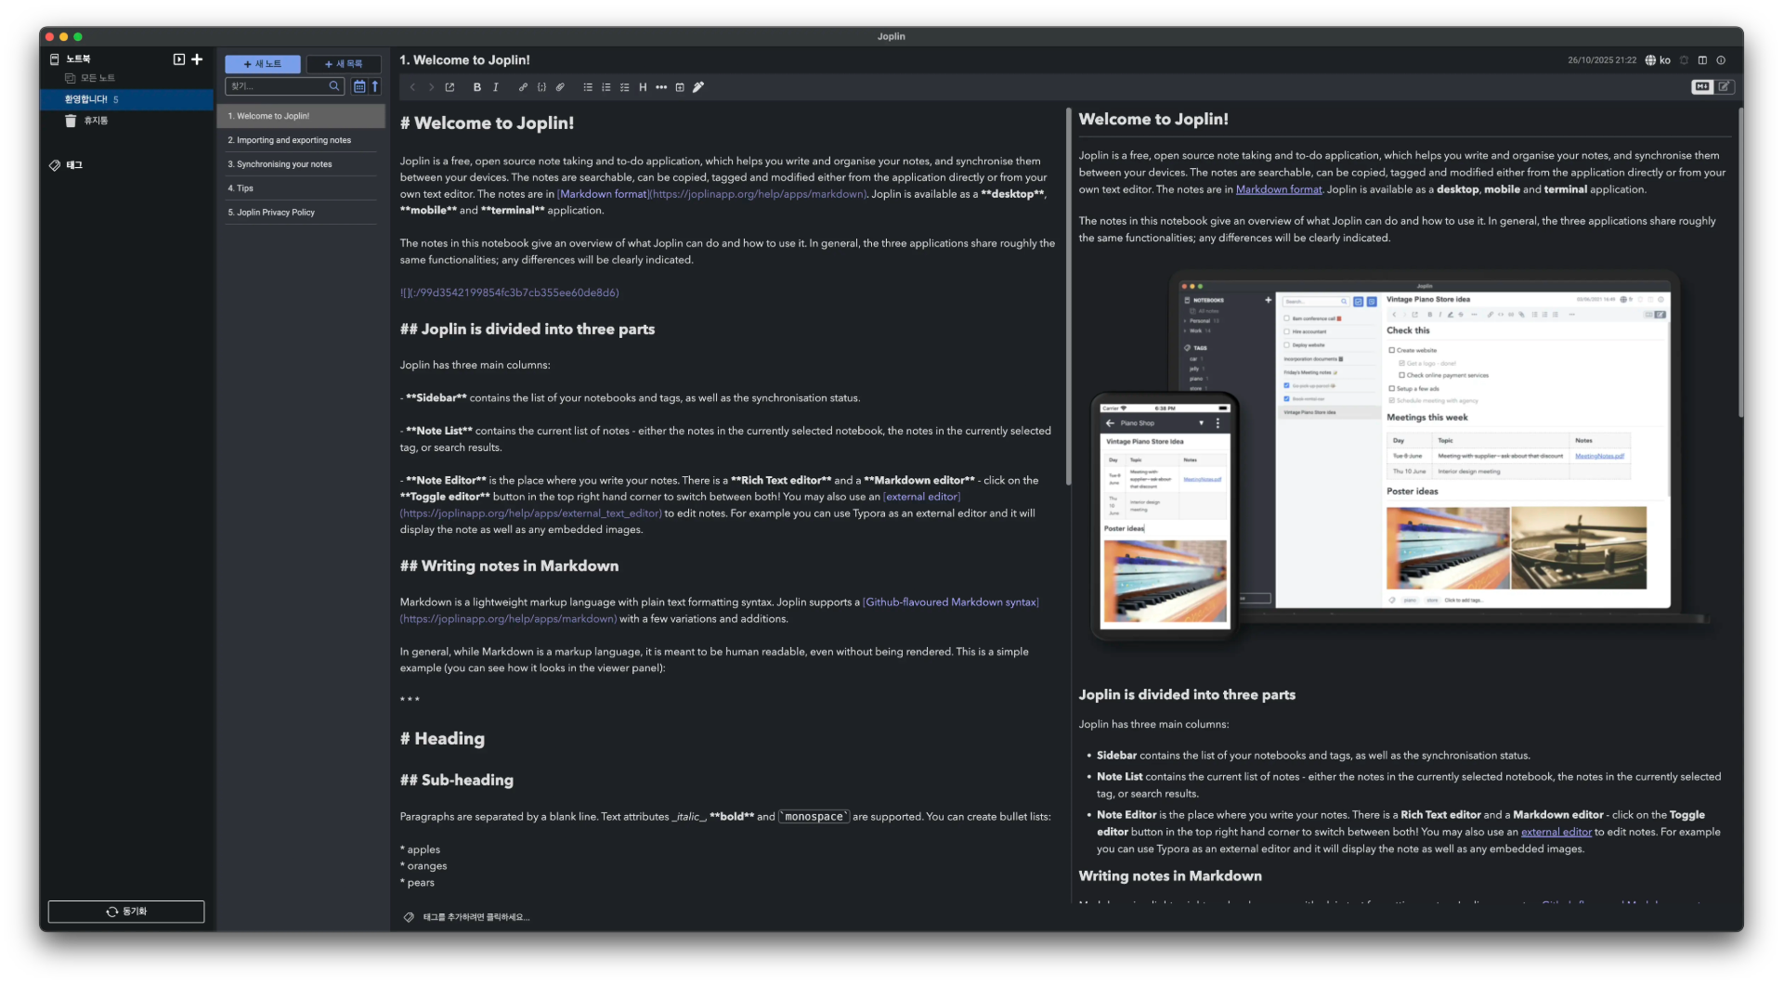Switch to the Rich Text editor toggle
Viewport: 1784px width, 984px height.
(x=1725, y=86)
